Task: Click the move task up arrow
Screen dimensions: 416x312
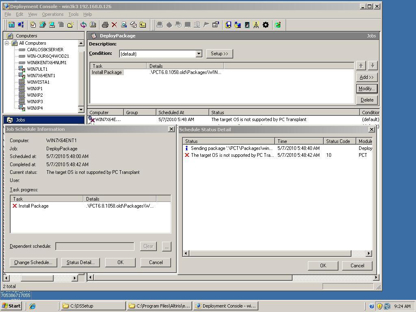Action: coord(361,65)
